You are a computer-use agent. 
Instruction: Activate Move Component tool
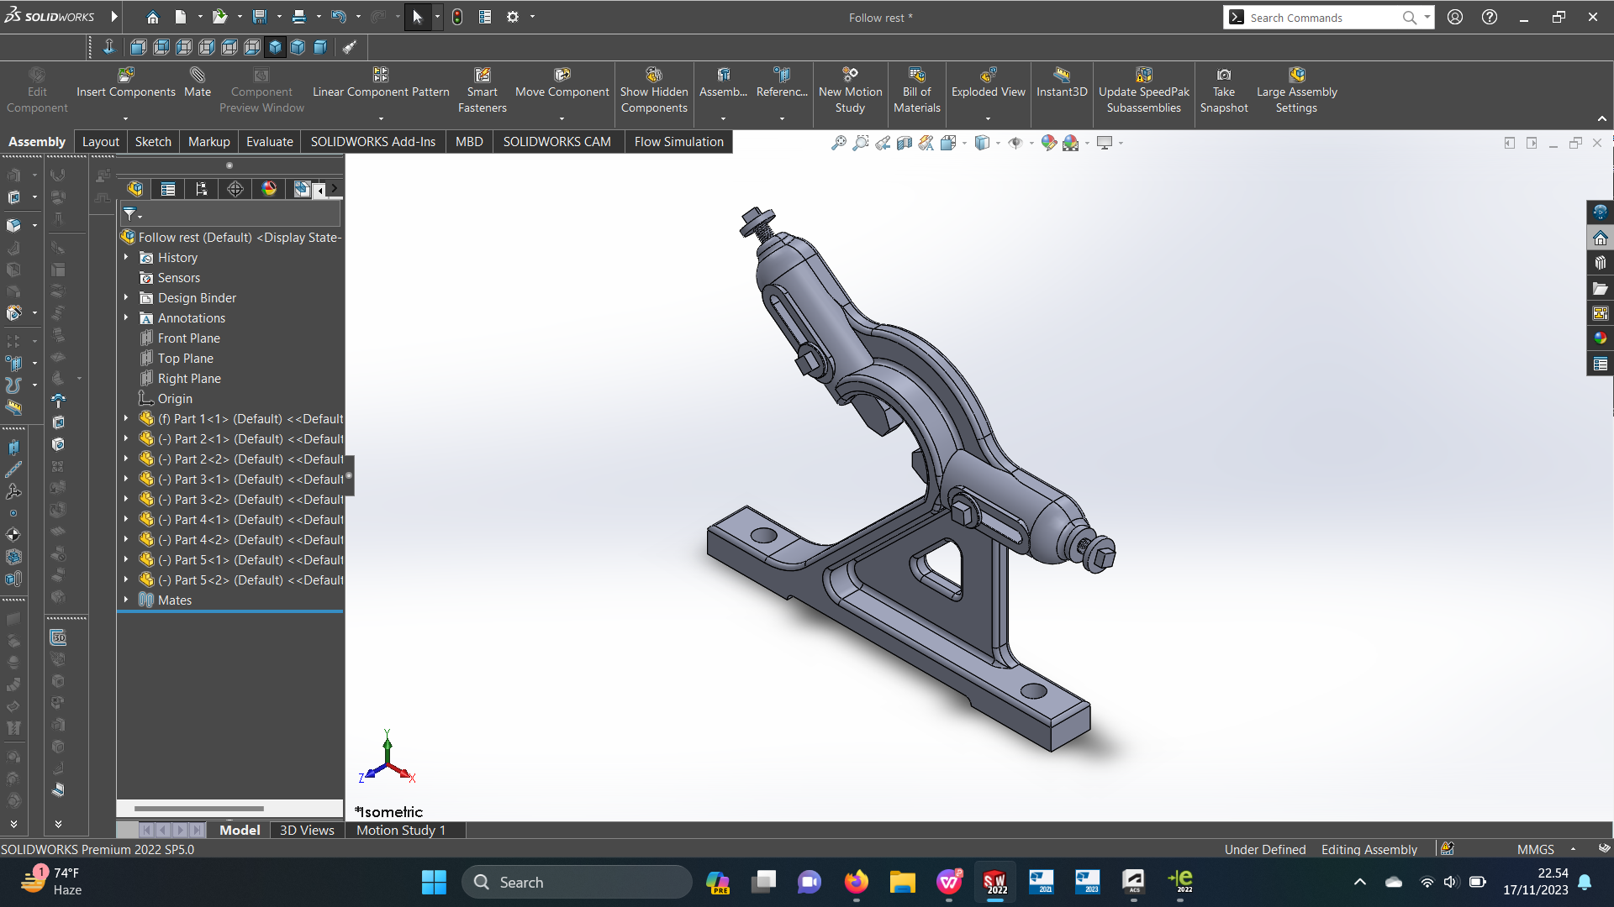tap(562, 83)
